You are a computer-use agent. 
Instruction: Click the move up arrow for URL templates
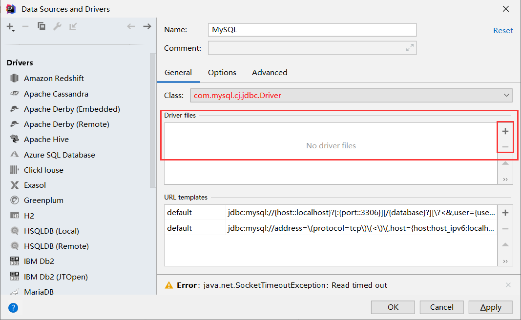pos(505,245)
